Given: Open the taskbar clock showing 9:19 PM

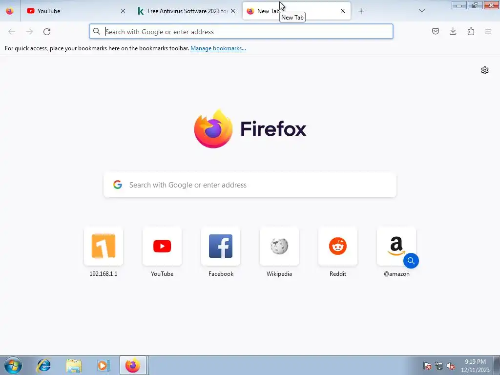Looking at the screenshot, I should (475, 366).
